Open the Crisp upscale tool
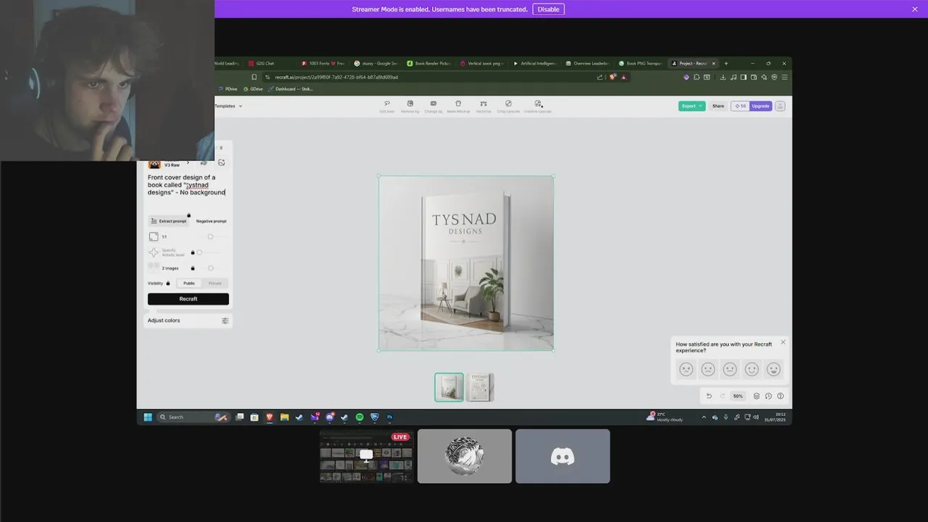 click(x=508, y=106)
